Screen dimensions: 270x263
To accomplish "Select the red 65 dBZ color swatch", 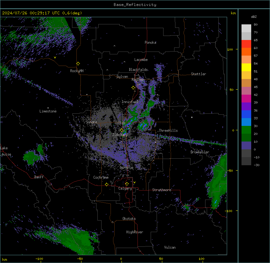I will (246, 44).
